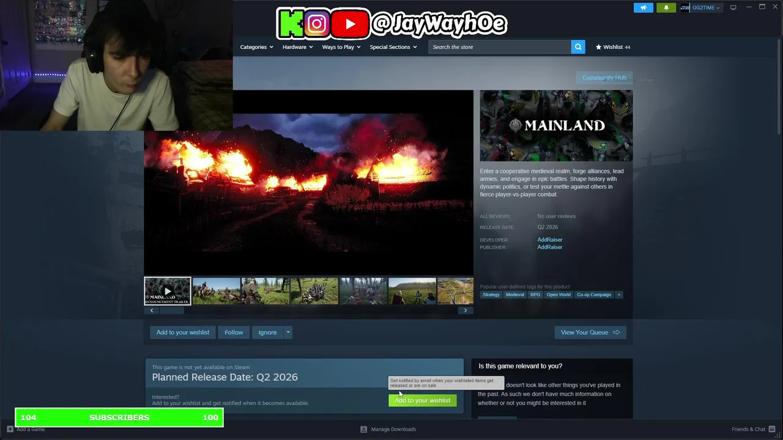Click the No user reviews text
Viewport: 783px width, 440px height.
[x=556, y=216]
